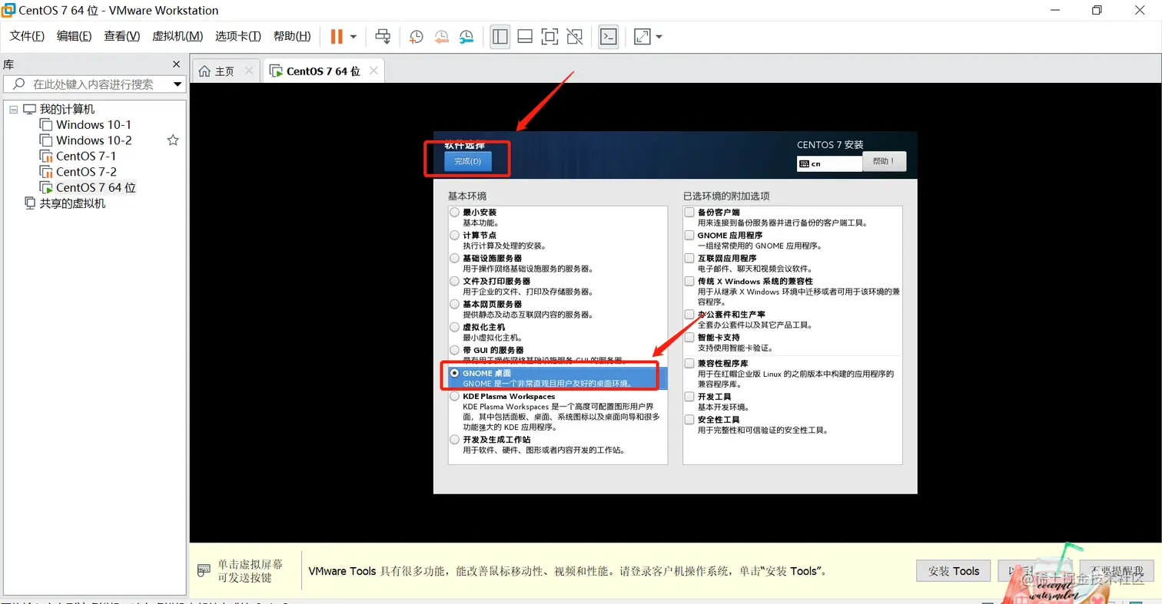Select the 带 GUI 的服务器 radio option

pyautogui.click(x=455, y=350)
